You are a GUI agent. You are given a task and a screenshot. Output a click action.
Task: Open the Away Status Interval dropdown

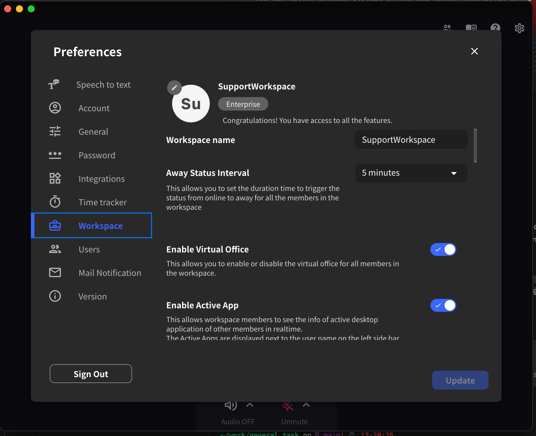(x=411, y=173)
